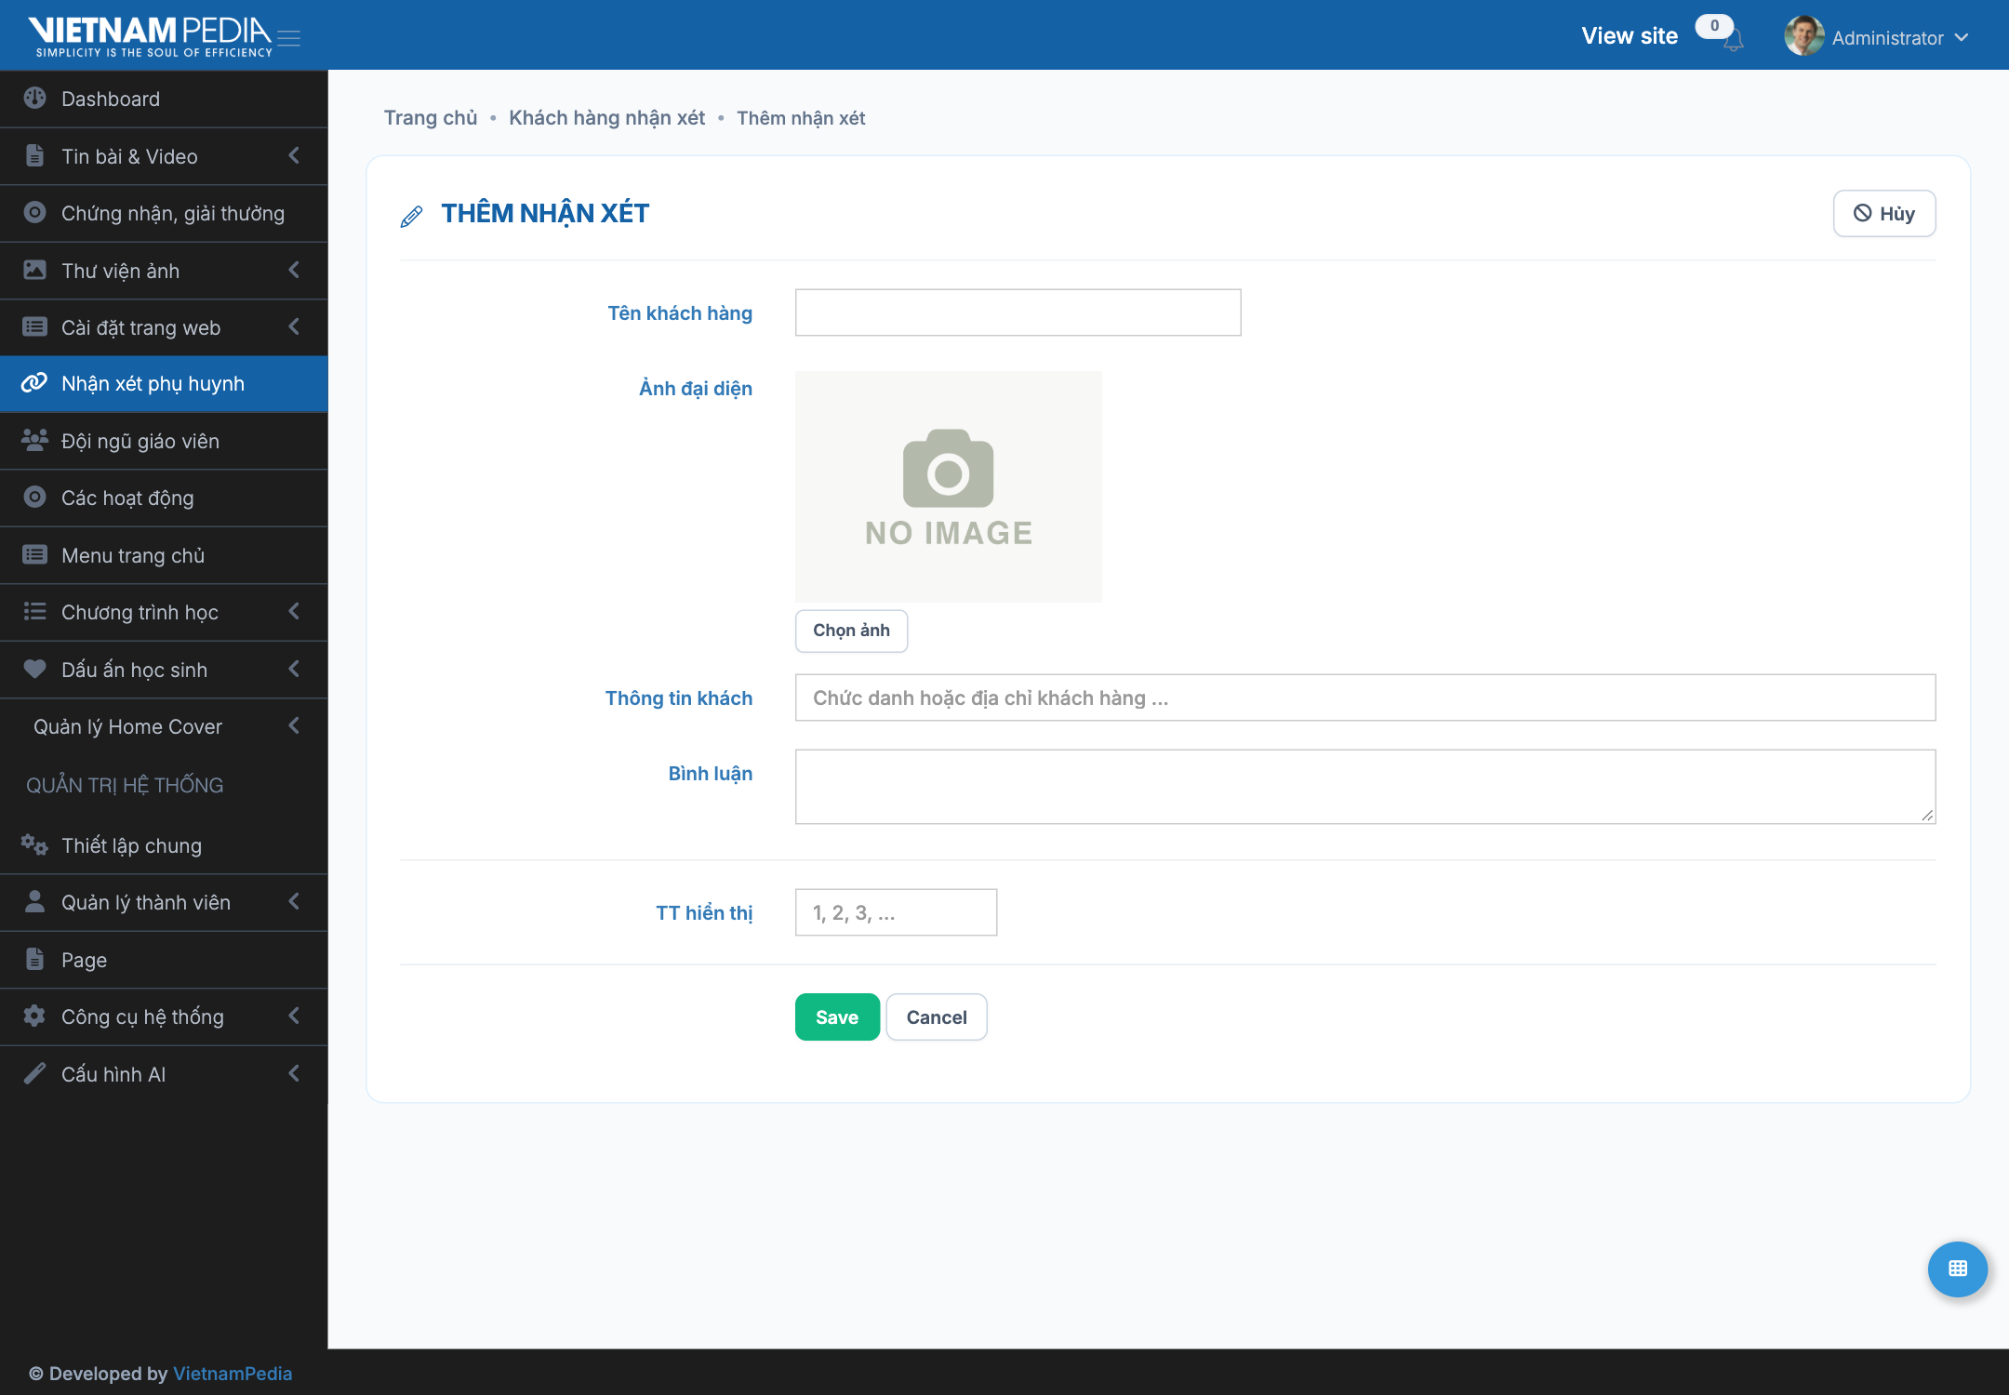The width and height of the screenshot is (2009, 1395).
Task: Go to Khách hàng nhận xét breadcrumb
Action: click(606, 118)
